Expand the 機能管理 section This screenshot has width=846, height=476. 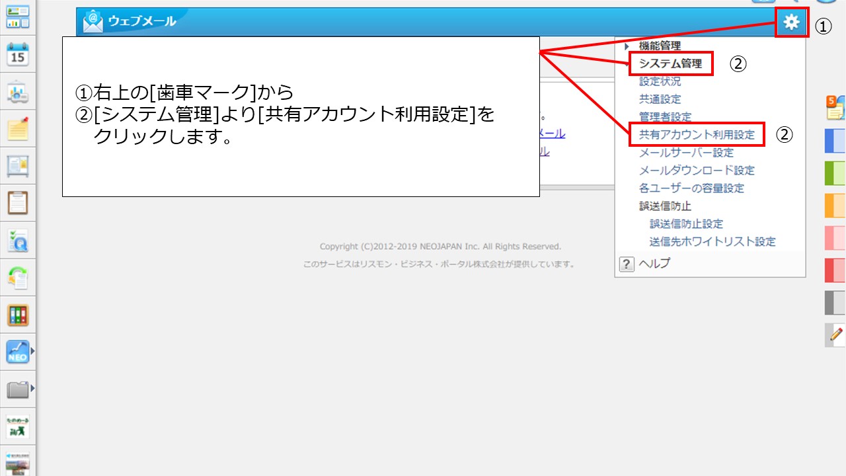click(x=660, y=46)
